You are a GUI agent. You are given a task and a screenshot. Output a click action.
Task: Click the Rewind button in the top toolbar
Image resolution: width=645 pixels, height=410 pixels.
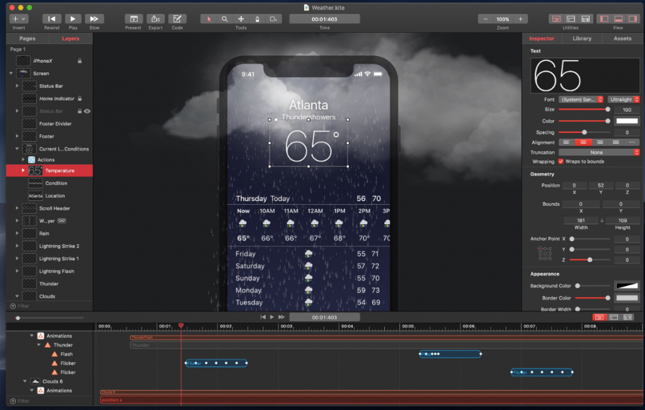pos(52,19)
